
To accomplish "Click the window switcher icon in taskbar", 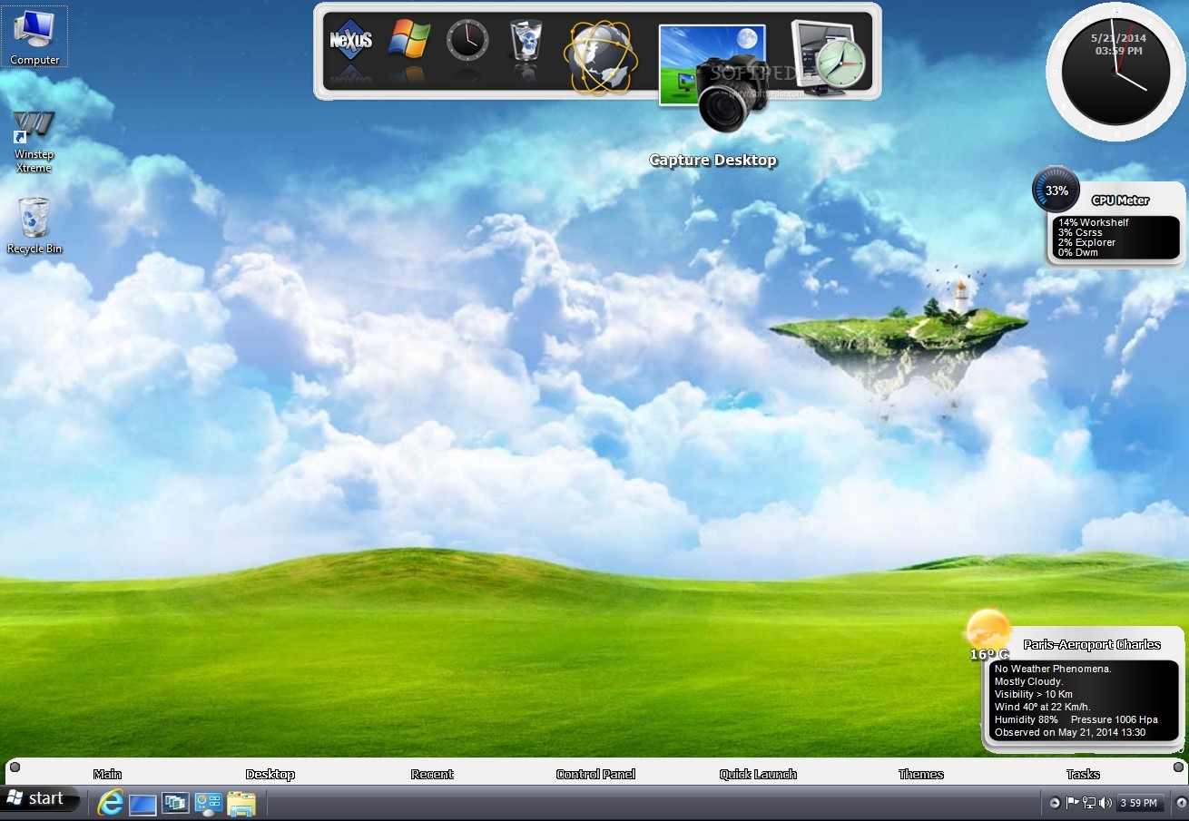I will coord(175,803).
